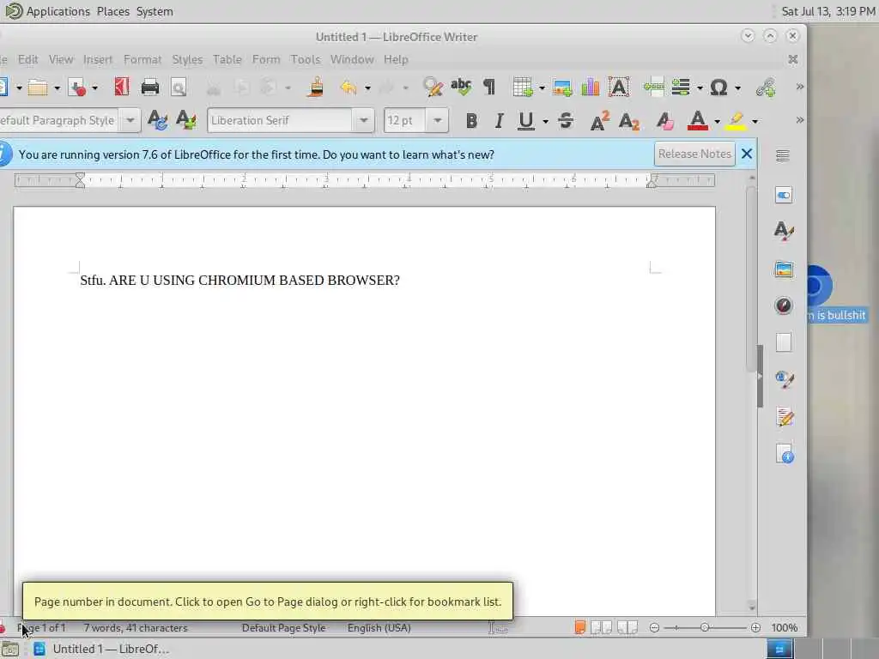Update selected style icon

click(x=158, y=120)
